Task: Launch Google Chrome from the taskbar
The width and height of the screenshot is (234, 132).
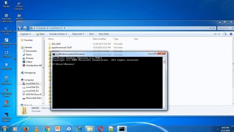Action: point(47,129)
